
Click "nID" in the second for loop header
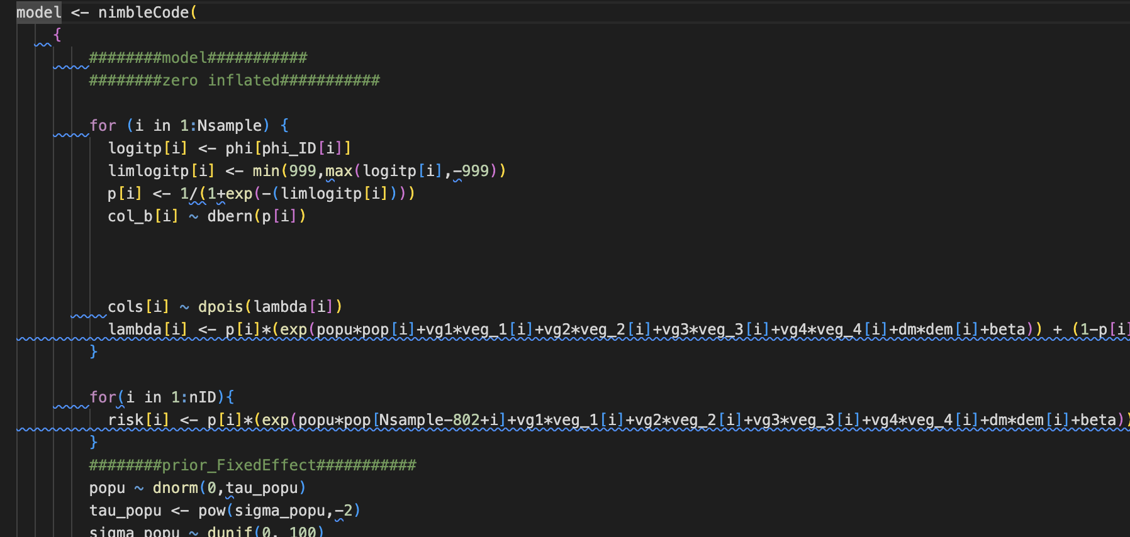pyautogui.click(x=203, y=397)
